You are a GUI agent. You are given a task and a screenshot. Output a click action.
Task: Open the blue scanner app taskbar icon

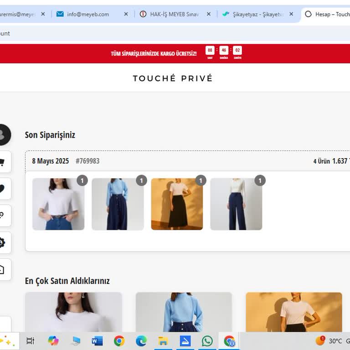(185, 341)
